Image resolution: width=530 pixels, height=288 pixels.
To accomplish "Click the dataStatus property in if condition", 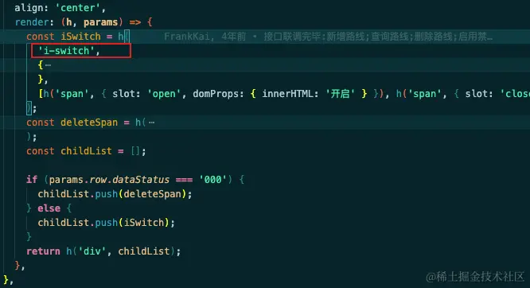I will point(141,180).
